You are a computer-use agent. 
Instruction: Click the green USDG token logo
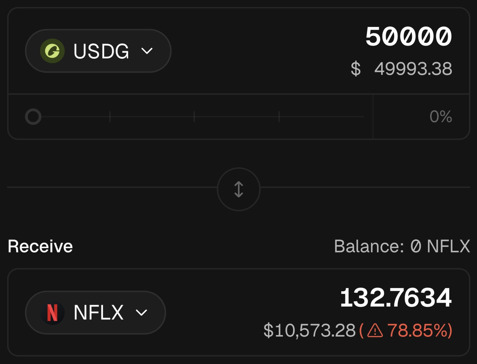(52, 51)
